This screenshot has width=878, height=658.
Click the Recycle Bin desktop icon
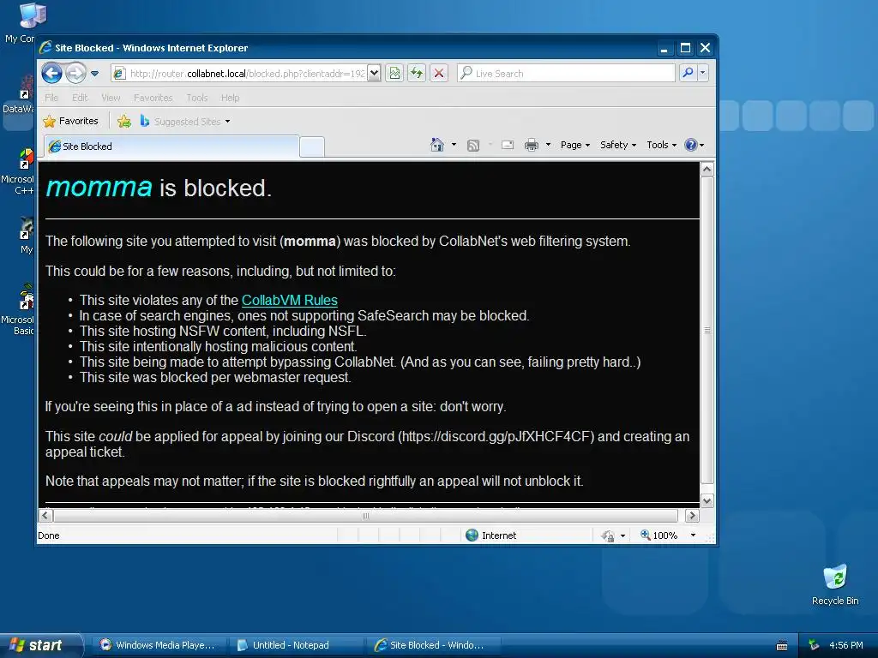click(835, 584)
